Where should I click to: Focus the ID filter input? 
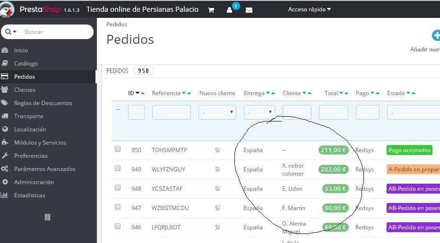click(136, 112)
